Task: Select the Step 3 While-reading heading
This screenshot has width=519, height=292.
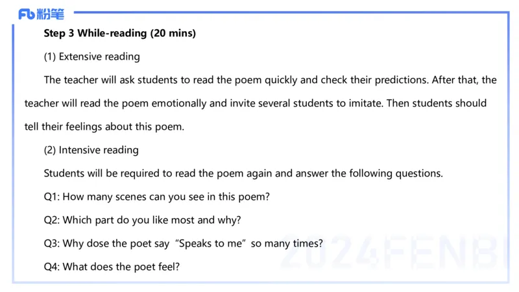Action: [x=119, y=33]
